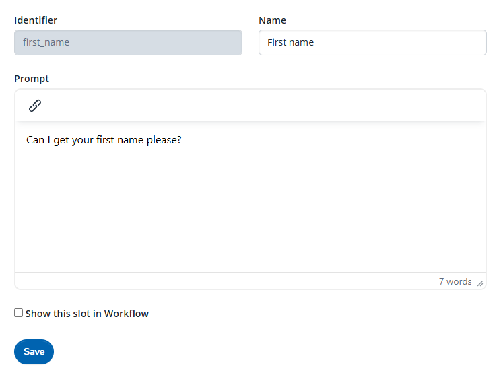Click the word 'name' in the Name field
This screenshot has height=377, width=499.
click(x=302, y=42)
